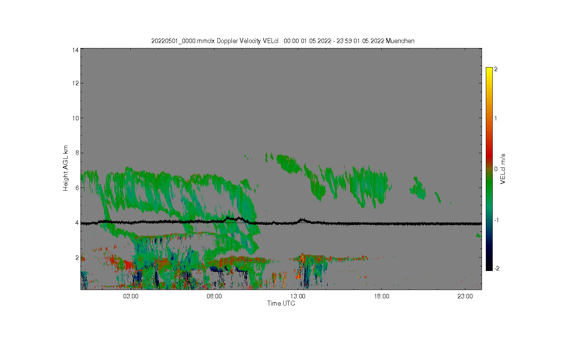The height and width of the screenshot is (343, 572).
Task: Click the colorbar value -1 label
Action: [496, 220]
